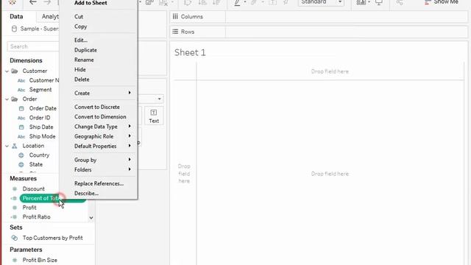Click the Customer folder icon
471x265 pixels.
[15, 71]
